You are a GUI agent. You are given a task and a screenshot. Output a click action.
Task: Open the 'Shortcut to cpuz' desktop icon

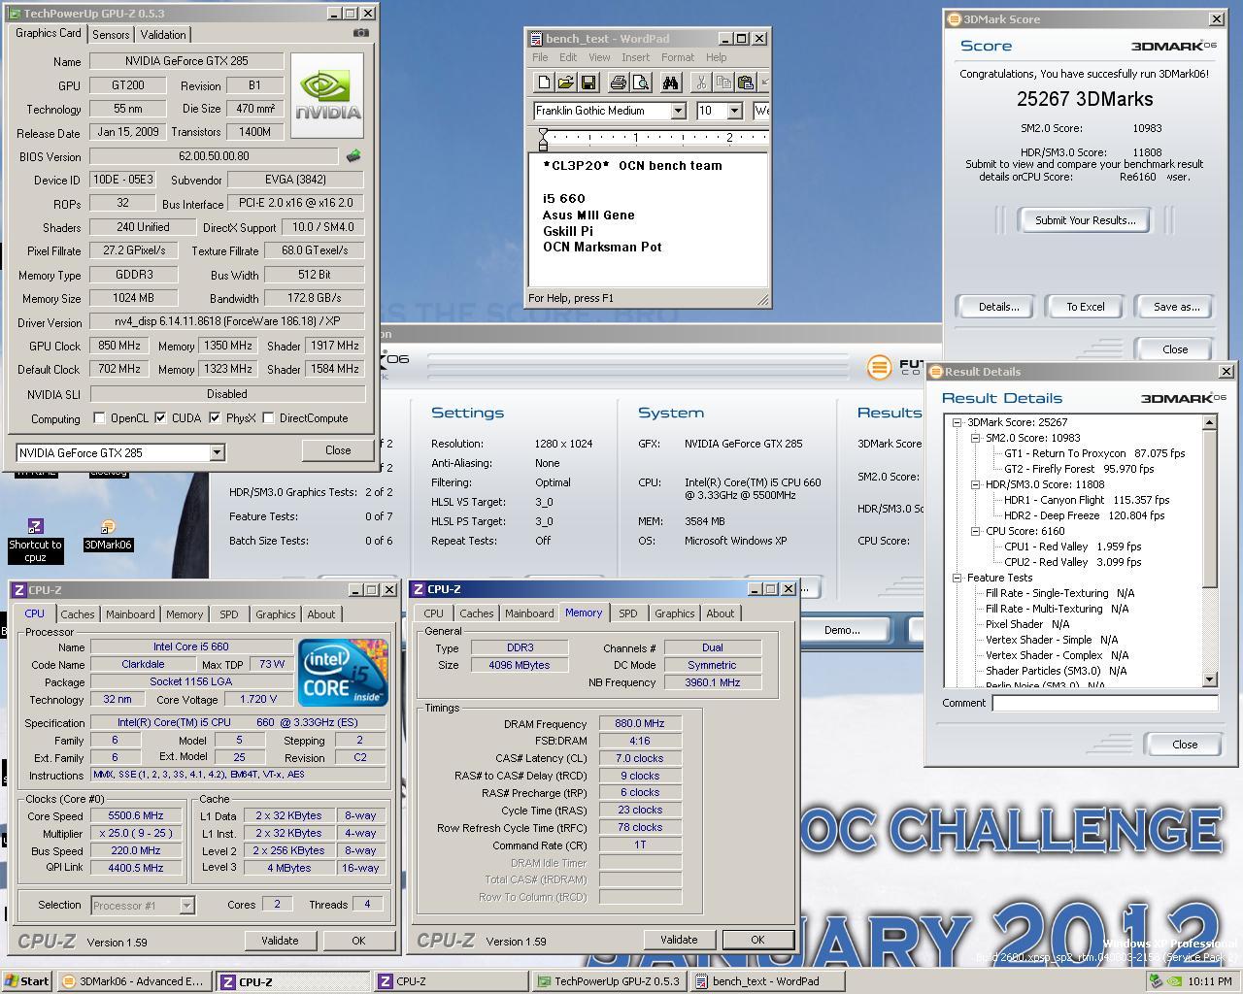click(x=35, y=540)
